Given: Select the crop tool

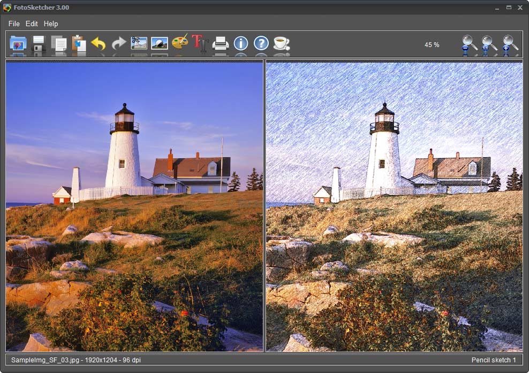Looking at the screenshot, I should (x=138, y=44).
